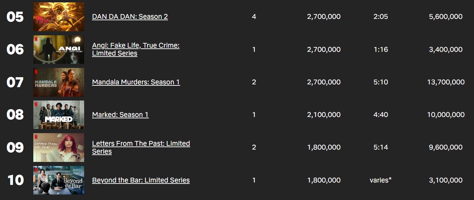Click the rank number 05

pyautogui.click(x=15, y=17)
